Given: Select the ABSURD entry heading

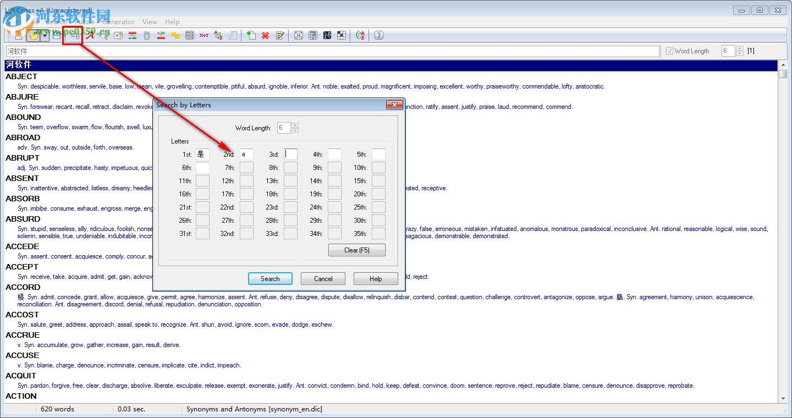Looking at the screenshot, I should click(23, 219).
